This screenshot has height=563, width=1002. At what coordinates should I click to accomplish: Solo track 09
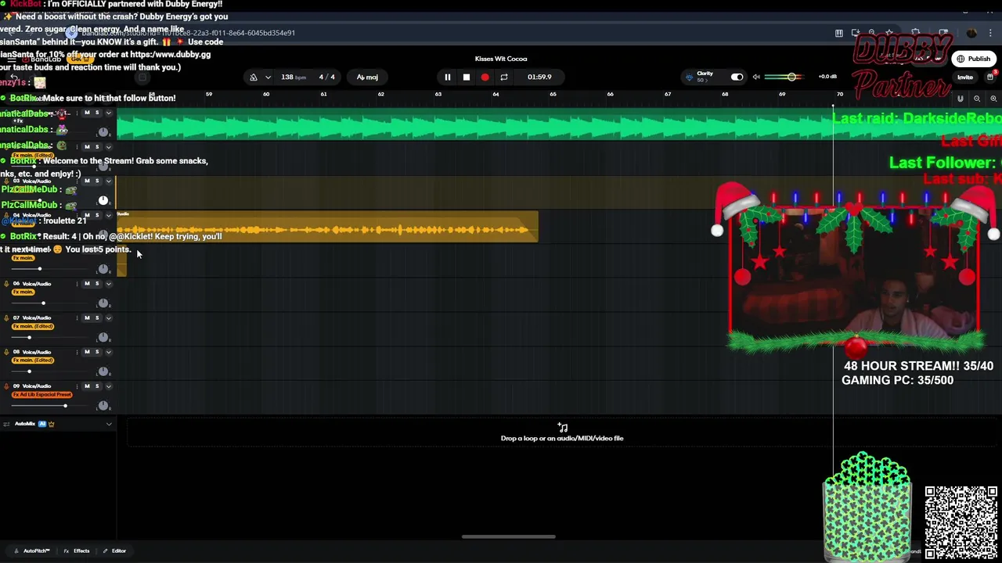tap(97, 386)
